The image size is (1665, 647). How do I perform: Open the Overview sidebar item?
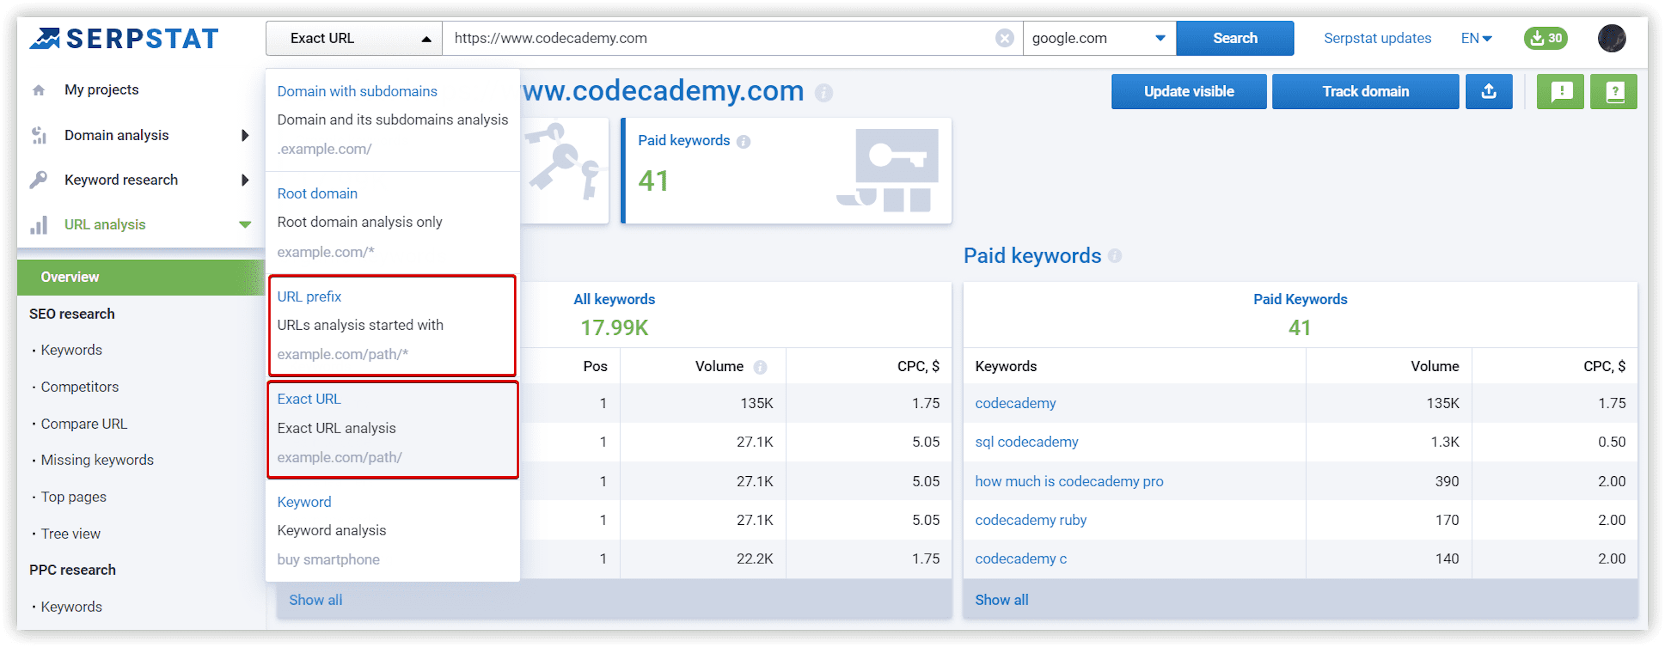[x=141, y=278]
